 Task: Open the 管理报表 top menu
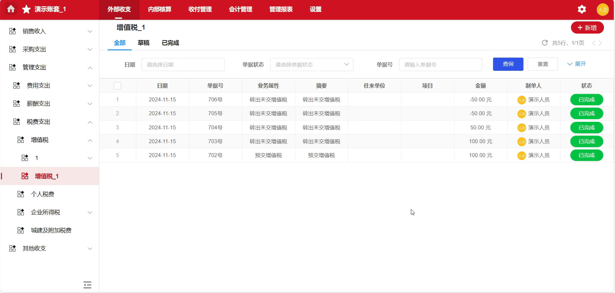coord(281,9)
